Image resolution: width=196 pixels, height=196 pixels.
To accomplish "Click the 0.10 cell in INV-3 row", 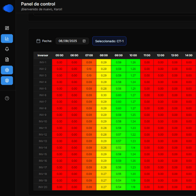I will [89, 76].
